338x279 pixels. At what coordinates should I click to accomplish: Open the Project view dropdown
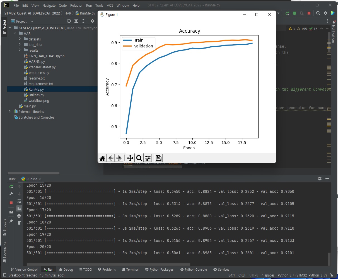[32, 21]
